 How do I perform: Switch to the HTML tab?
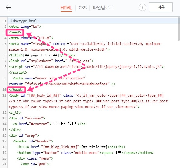pos(66,8)
